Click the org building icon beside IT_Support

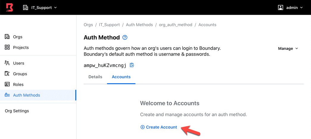(26, 7)
